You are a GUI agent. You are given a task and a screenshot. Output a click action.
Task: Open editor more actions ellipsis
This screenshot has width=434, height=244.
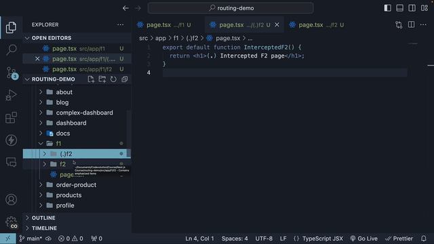(423, 25)
